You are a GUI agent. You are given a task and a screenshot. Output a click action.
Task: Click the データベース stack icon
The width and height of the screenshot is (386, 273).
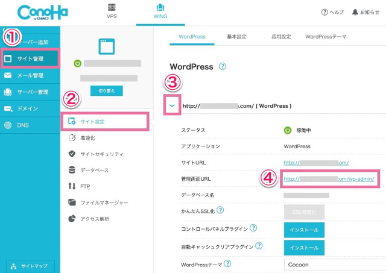click(x=72, y=170)
